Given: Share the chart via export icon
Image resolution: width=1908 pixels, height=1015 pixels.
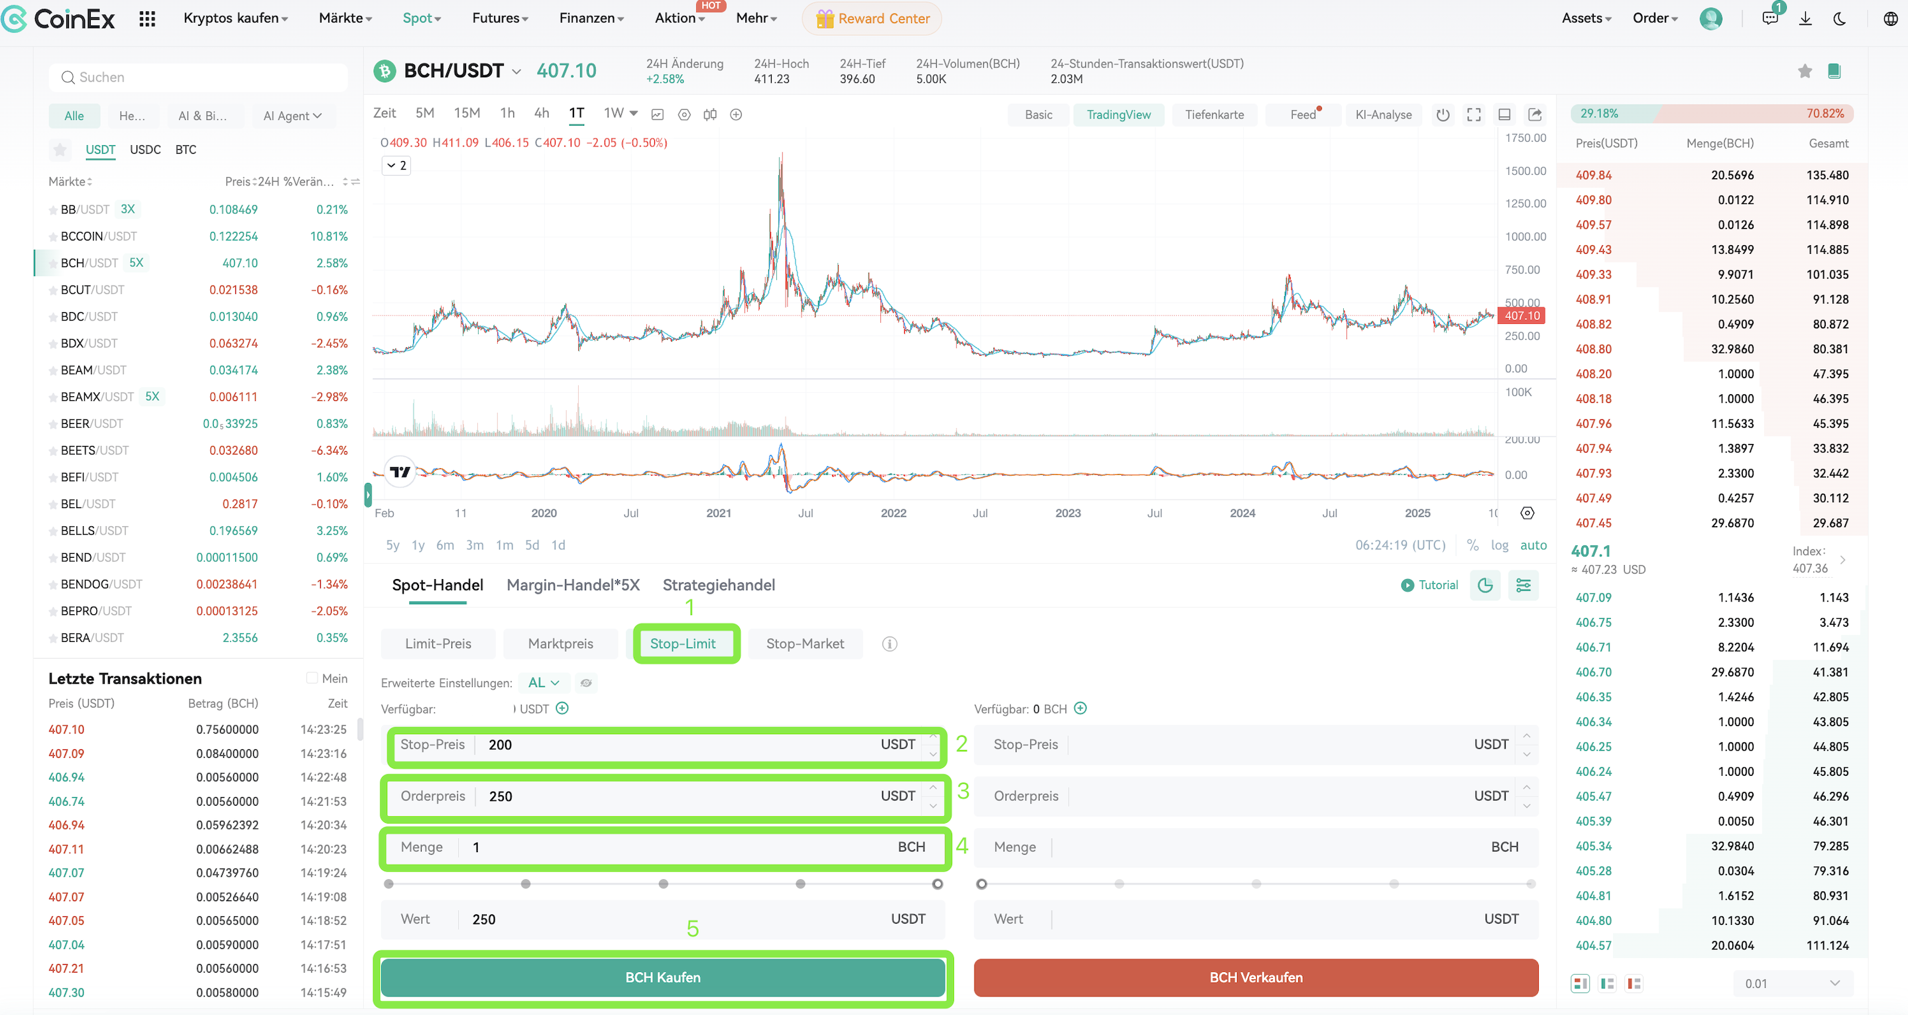Looking at the screenshot, I should [x=1535, y=114].
